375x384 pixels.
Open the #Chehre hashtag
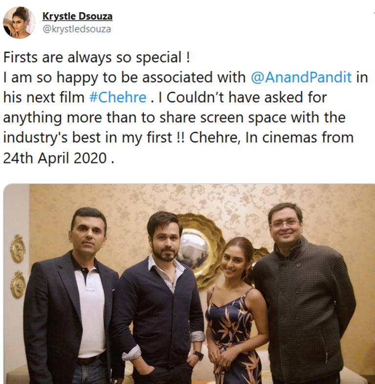click(x=118, y=97)
